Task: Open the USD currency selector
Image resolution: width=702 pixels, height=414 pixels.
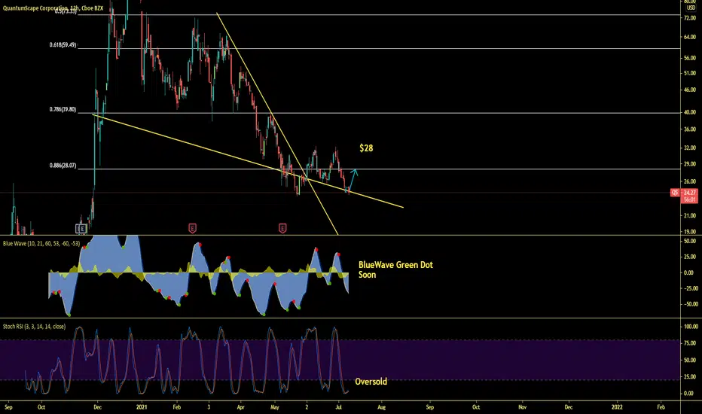Action: (691, 8)
